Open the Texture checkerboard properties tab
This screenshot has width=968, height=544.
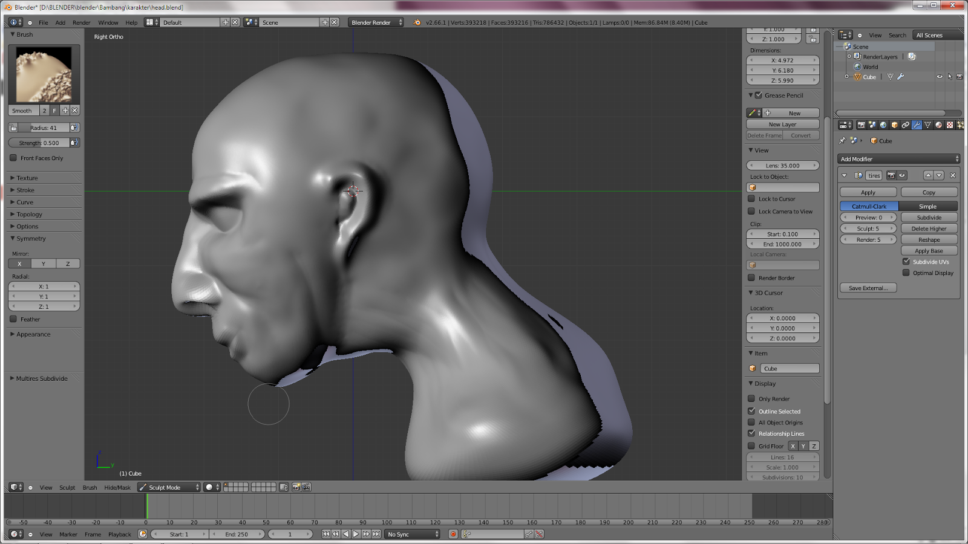point(950,125)
